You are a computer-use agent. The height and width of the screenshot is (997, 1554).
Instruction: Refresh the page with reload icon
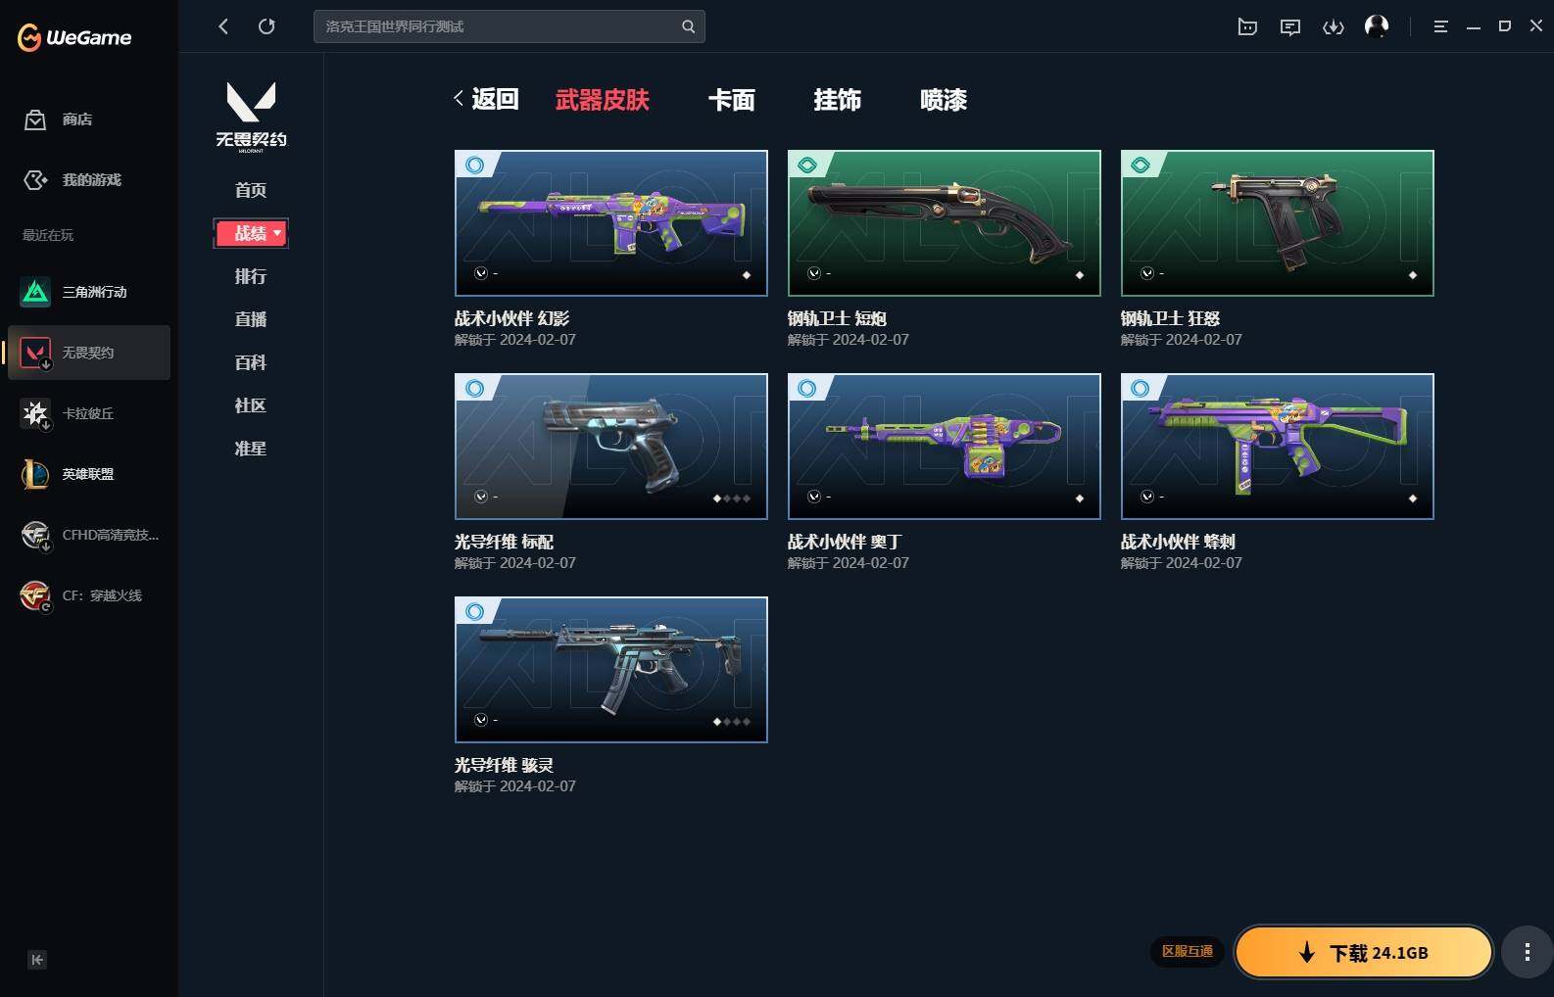pyautogui.click(x=267, y=26)
